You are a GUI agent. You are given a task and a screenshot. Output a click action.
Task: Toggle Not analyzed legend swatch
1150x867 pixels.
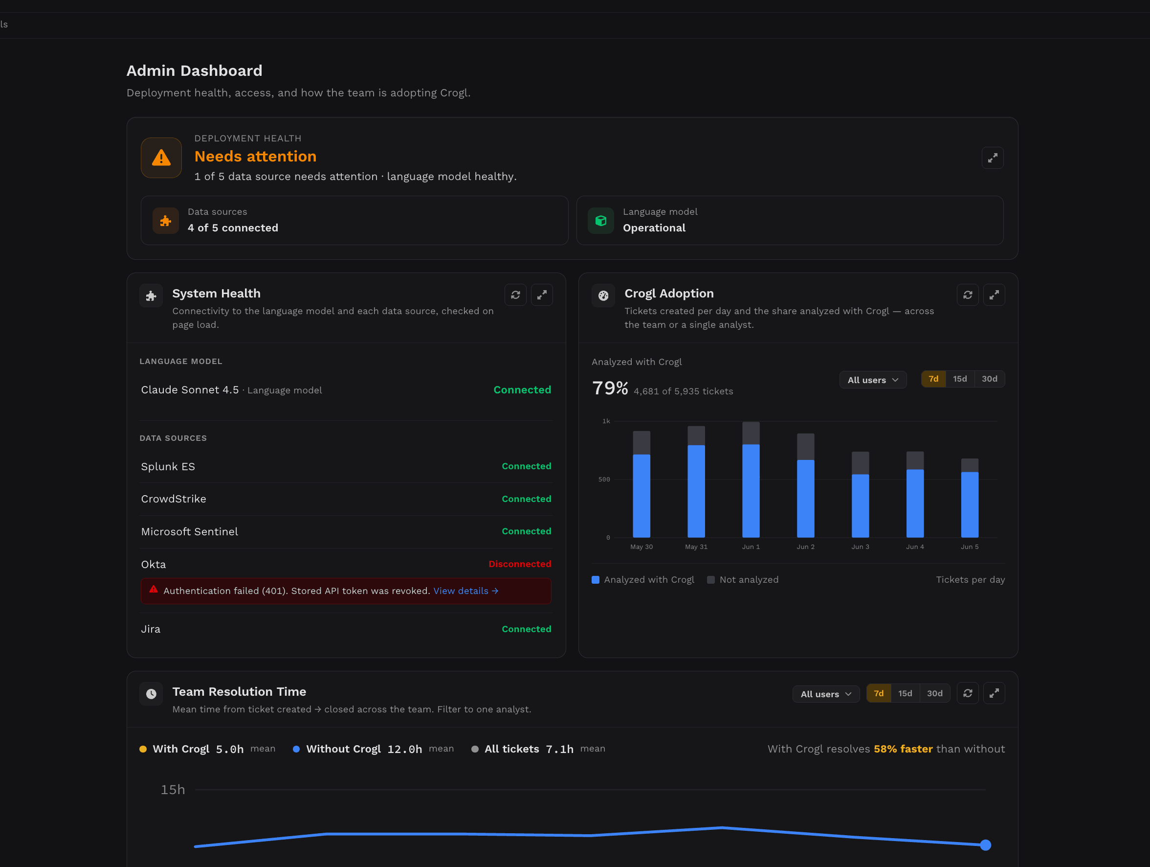pos(711,580)
